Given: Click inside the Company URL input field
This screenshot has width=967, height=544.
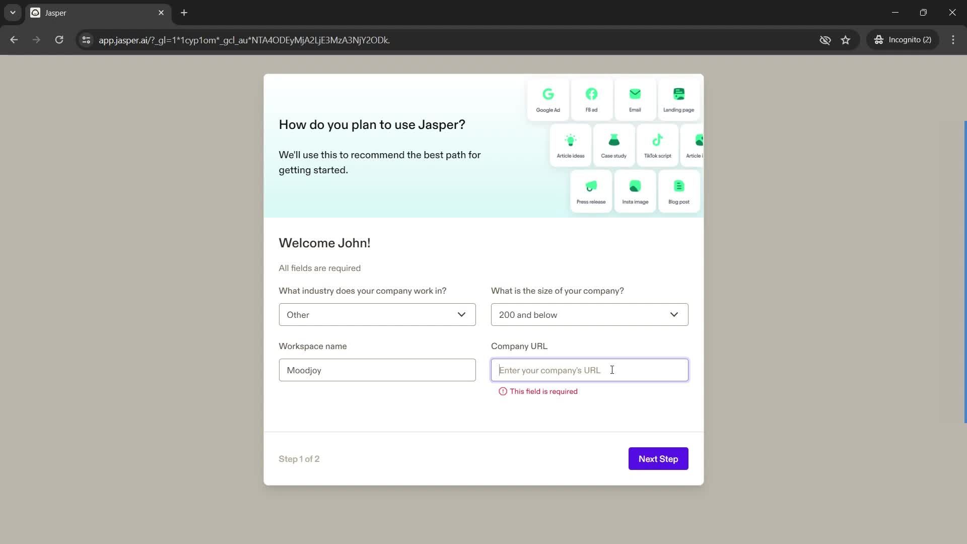Looking at the screenshot, I should pos(590,370).
